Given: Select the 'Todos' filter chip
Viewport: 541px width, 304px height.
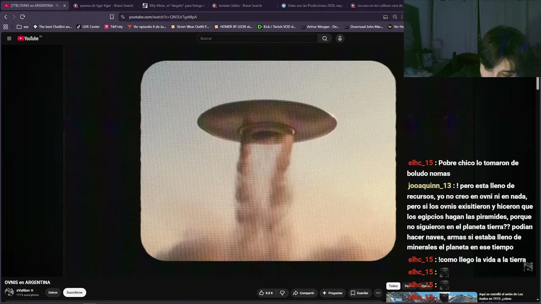Looking at the screenshot, I should 393,286.
